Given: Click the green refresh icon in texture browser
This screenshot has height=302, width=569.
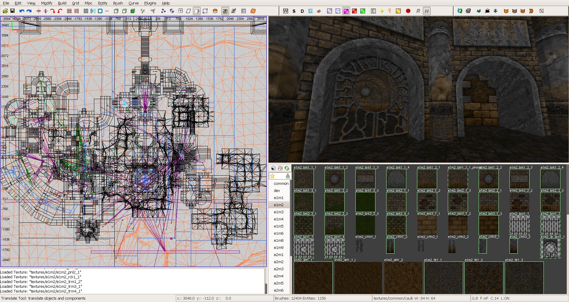Looking at the screenshot, I should pyautogui.click(x=287, y=168).
